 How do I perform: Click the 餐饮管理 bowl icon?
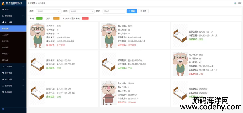point(3,79)
